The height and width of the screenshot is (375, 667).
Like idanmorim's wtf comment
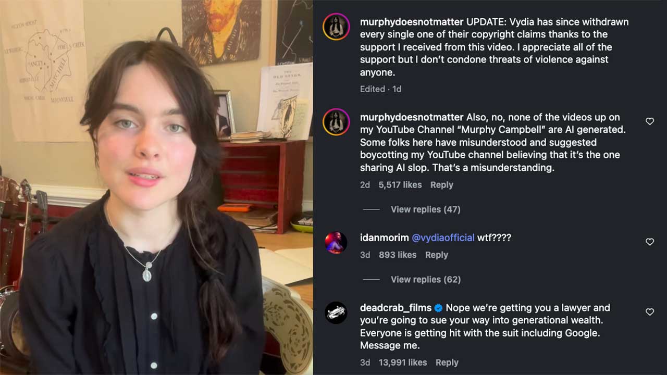coord(650,242)
